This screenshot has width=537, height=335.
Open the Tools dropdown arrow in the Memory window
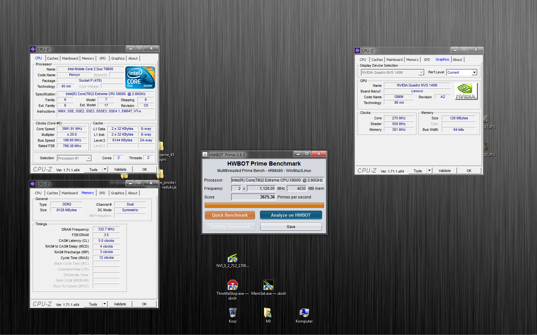pyautogui.click(x=105, y=304)
